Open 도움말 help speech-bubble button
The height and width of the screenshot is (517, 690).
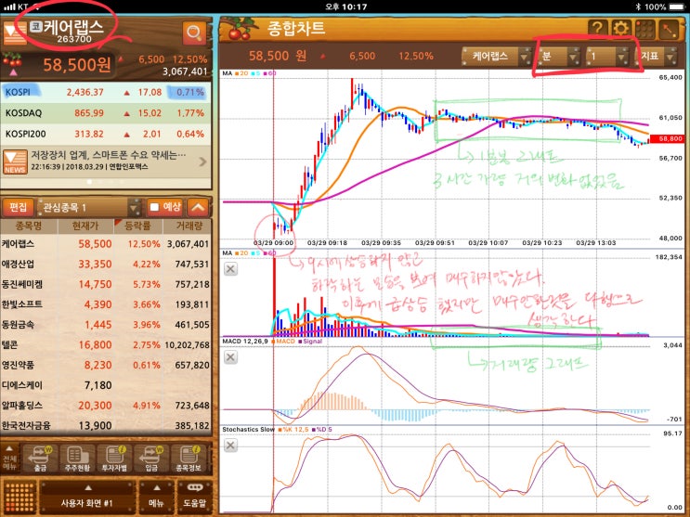pos(194,498)
